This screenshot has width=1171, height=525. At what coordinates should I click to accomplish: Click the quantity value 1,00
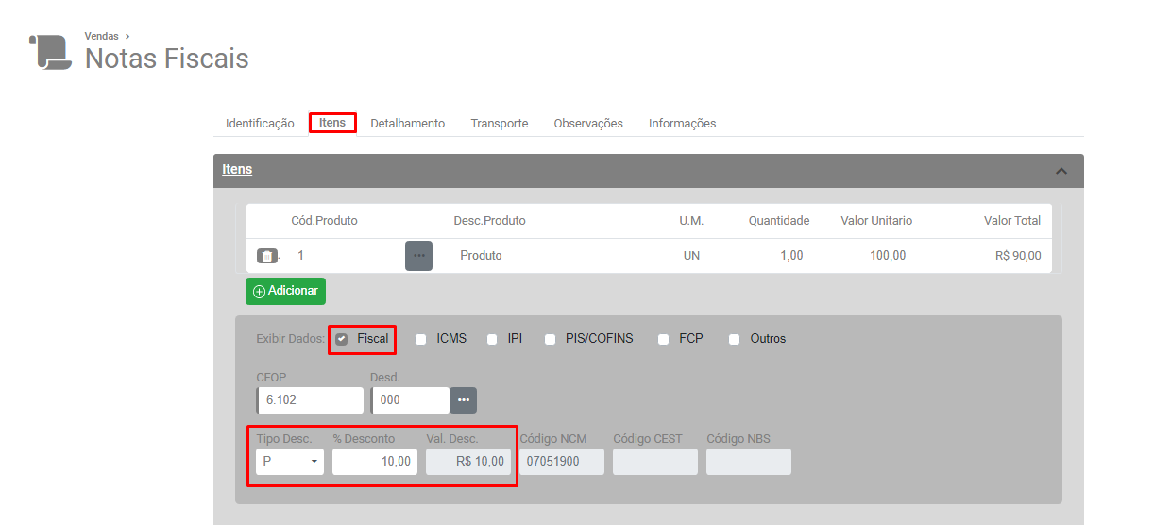tap(791, 256)
